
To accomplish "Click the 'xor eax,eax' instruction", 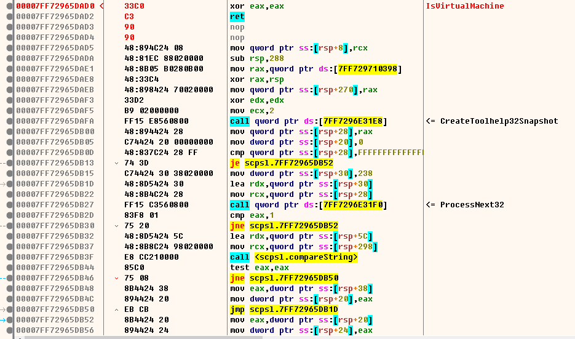I will pyautogui.click(x=256, y=6).
